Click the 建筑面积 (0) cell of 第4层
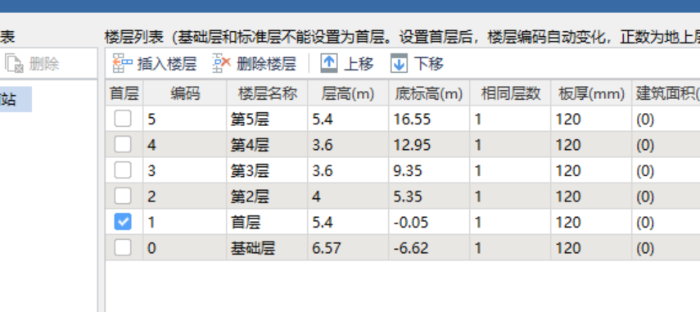Screen dimensions: 700x312 pyautogui.click(x=666, y=145)
